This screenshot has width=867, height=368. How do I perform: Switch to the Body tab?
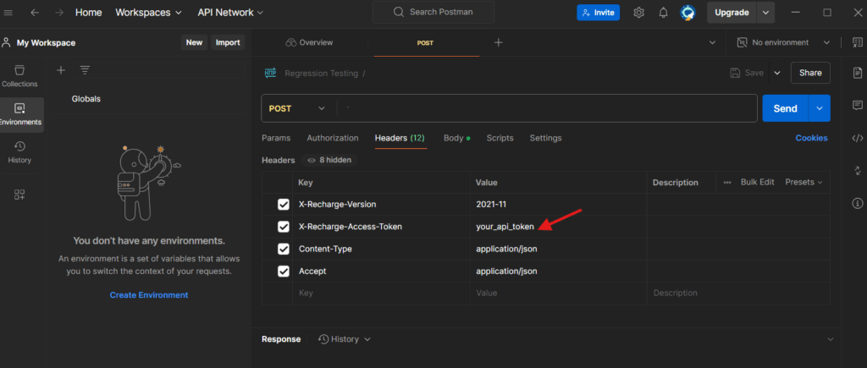[x=456, y=138]
